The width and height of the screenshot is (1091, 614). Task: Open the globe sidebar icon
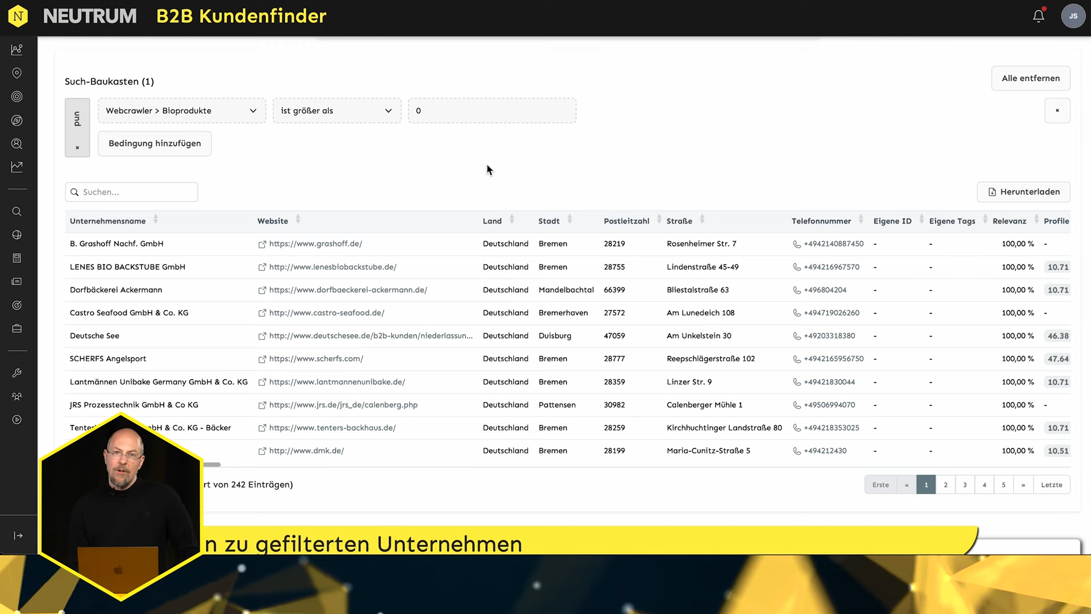coord(17,235)
